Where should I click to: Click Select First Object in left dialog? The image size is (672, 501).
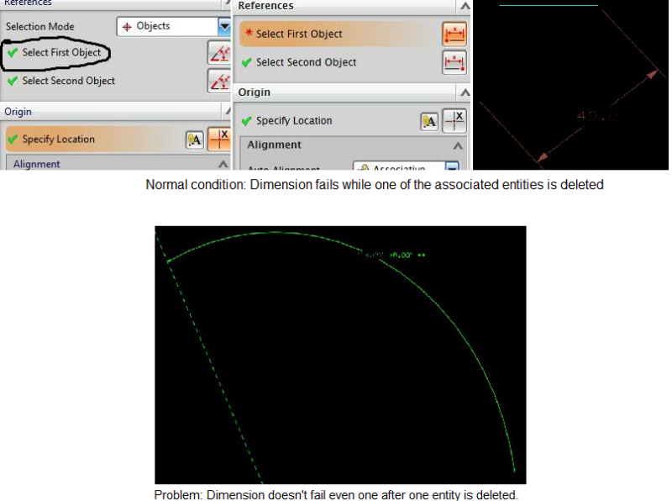(x=61, y=52)
